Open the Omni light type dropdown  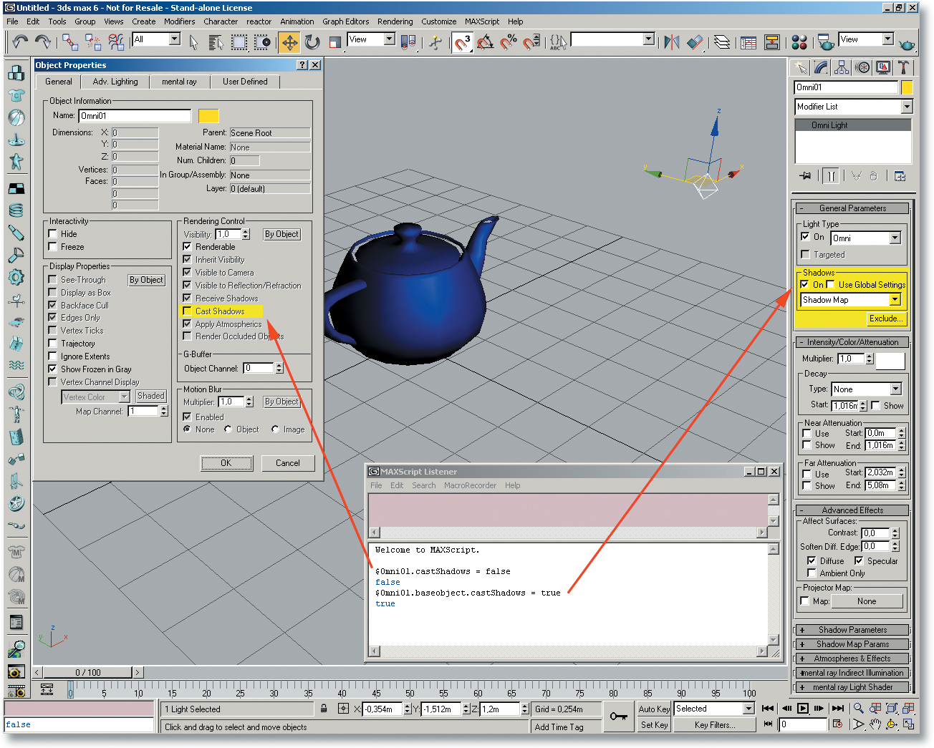point(895,238)
